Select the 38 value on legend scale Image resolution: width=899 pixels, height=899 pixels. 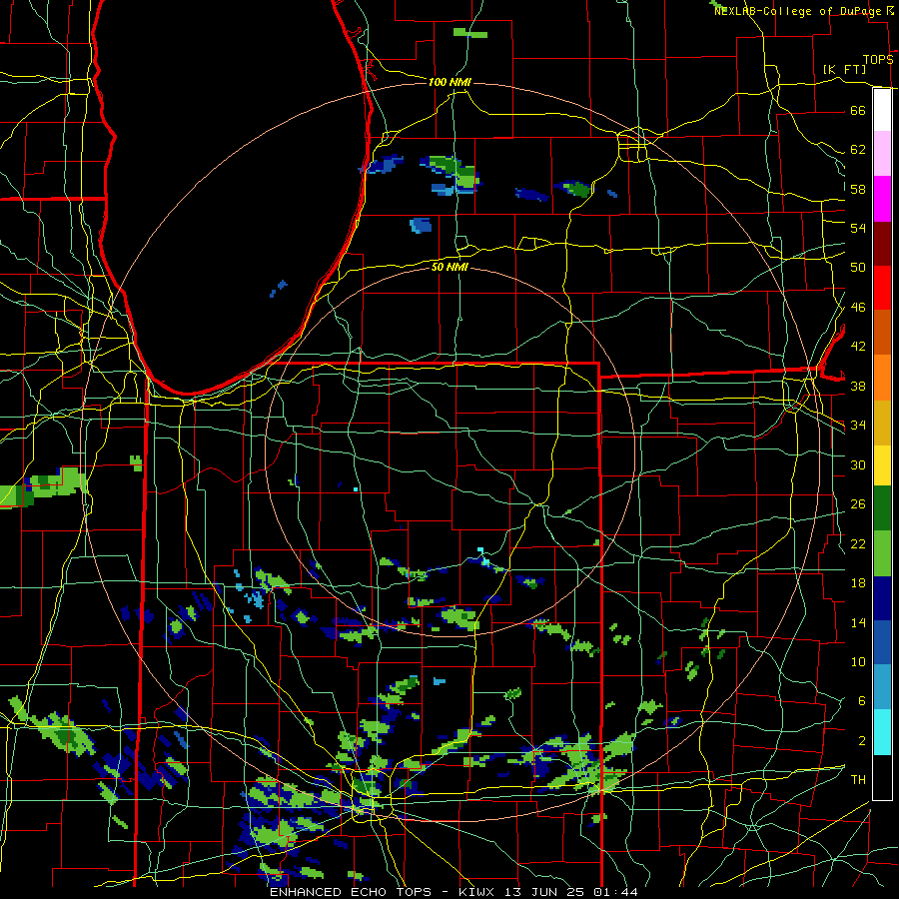pyautogui.click(x=858, y=386)
